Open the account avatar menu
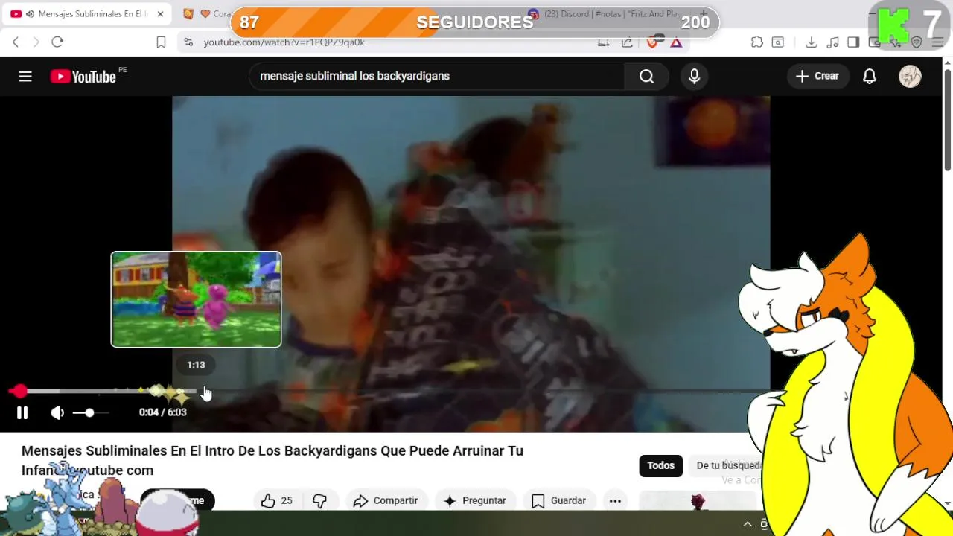 click(x=910, y=76)
